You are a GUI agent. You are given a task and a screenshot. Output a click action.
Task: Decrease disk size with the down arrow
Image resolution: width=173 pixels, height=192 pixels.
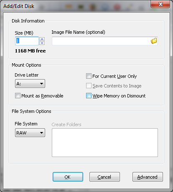tap(42, 43)
